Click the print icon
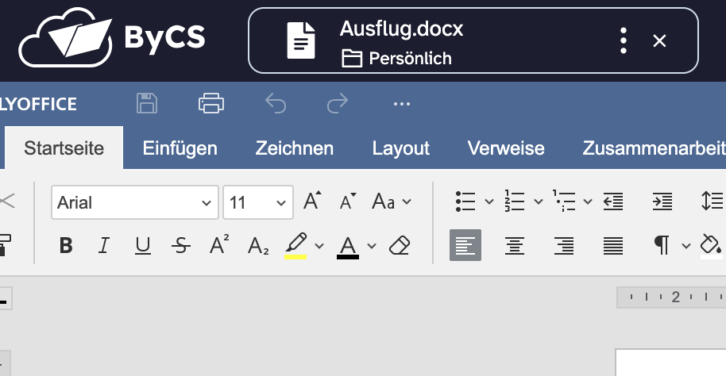 click(x=210, y=103)
